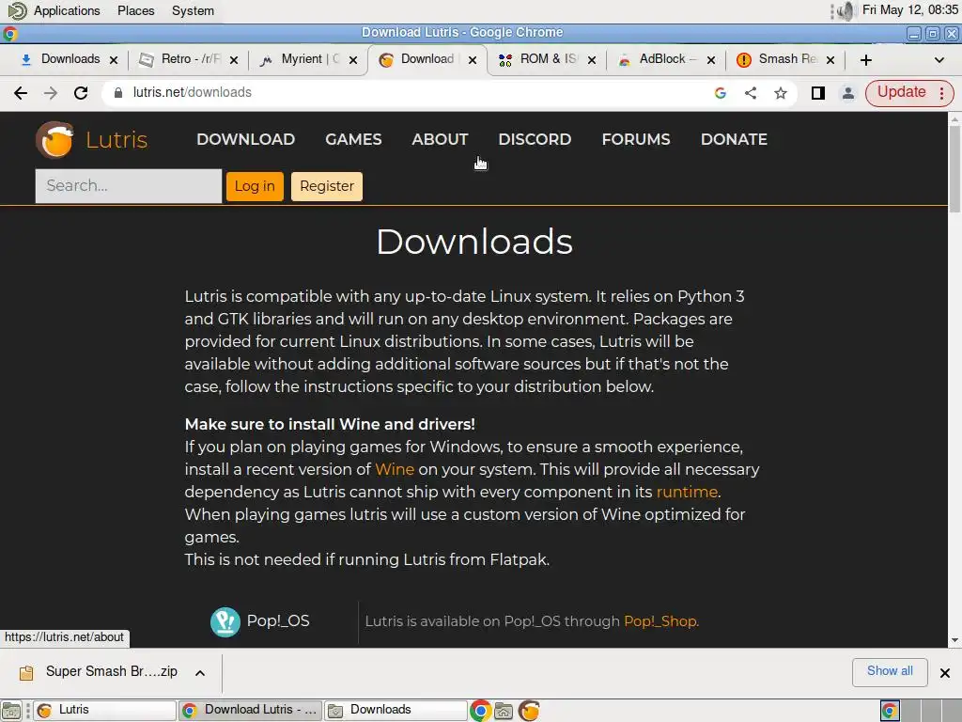Close the AdBlock tab

[x=711, y=60]
